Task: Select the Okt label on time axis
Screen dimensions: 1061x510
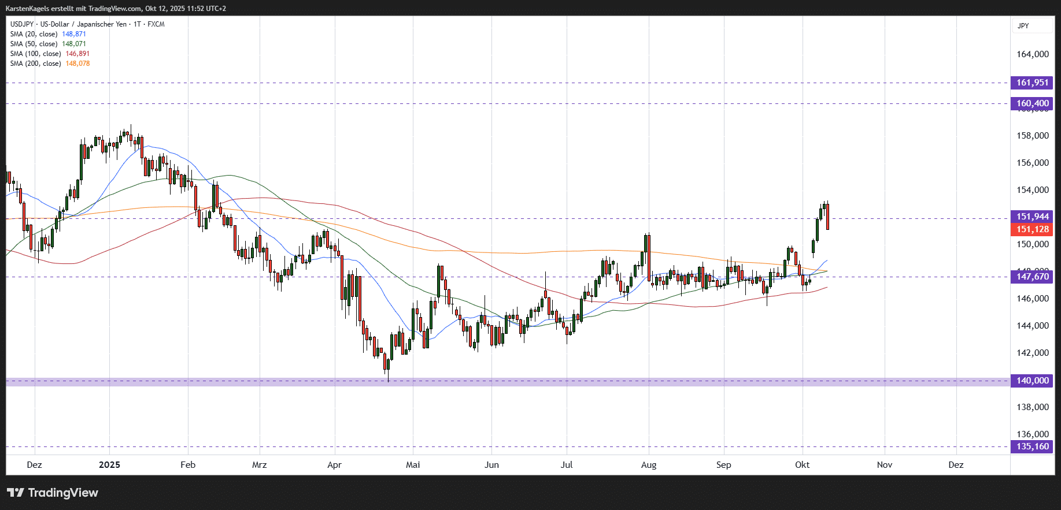Action: coord(802,465)
